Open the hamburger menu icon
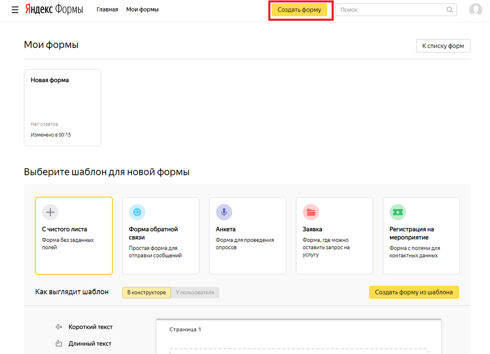Image resolution: width=490 pixels, height=354 pixels. pyautogui.click(x=15, y=10)
